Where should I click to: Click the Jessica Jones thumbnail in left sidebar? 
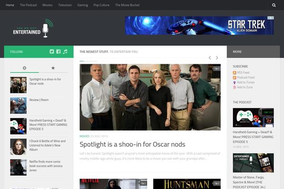coord(18,167)
